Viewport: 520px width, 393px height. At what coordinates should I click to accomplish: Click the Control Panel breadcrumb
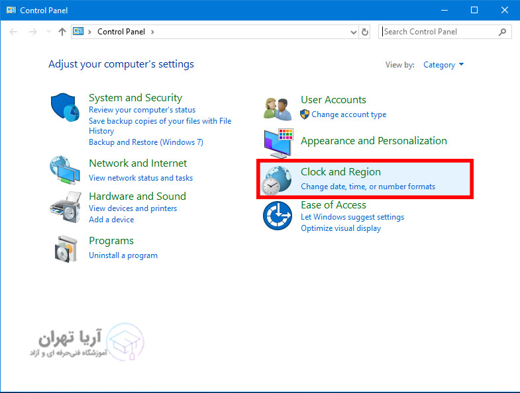[121, 32]
